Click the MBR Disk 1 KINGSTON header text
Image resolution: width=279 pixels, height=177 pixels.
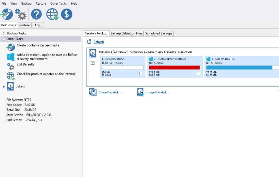click(146, 52)
